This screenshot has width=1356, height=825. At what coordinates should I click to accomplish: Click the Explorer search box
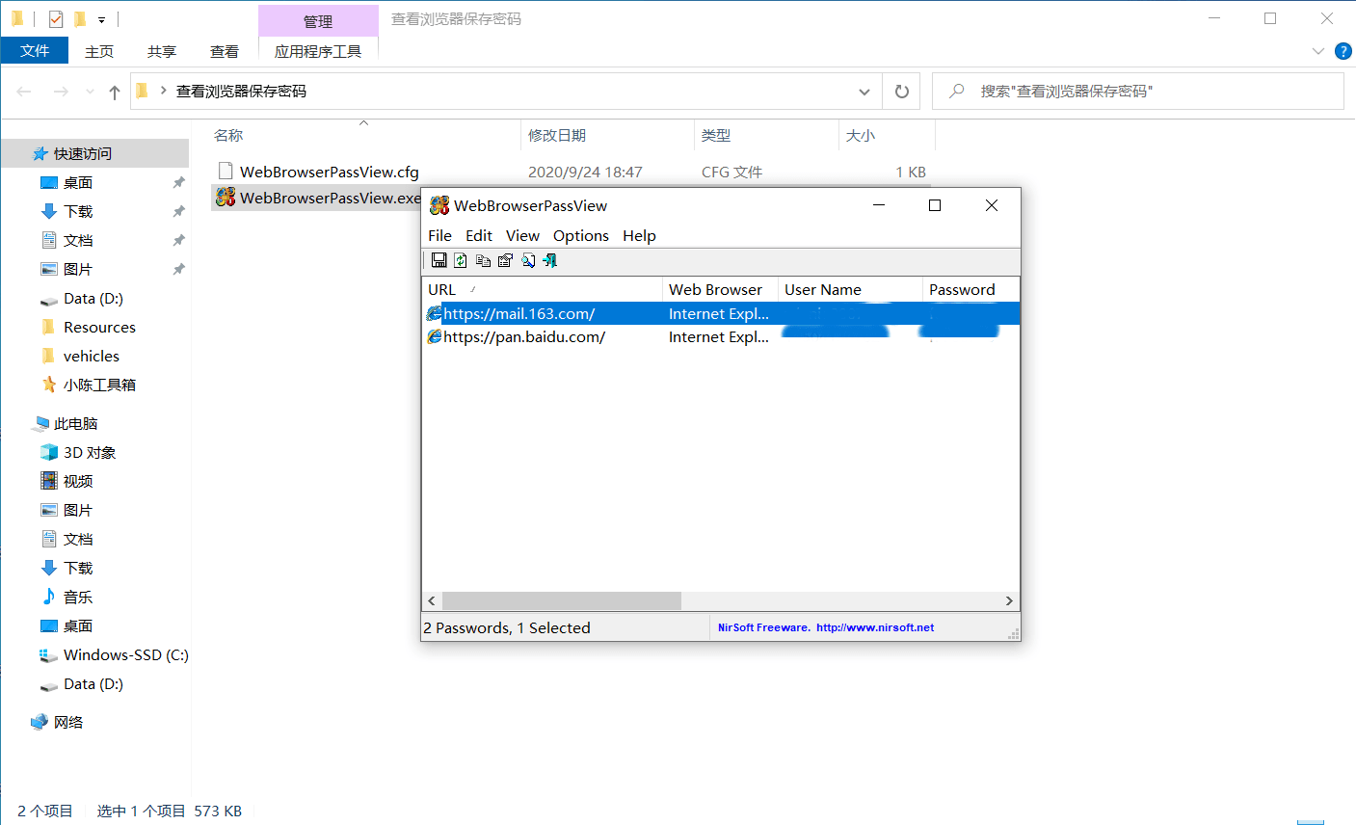1138,92
